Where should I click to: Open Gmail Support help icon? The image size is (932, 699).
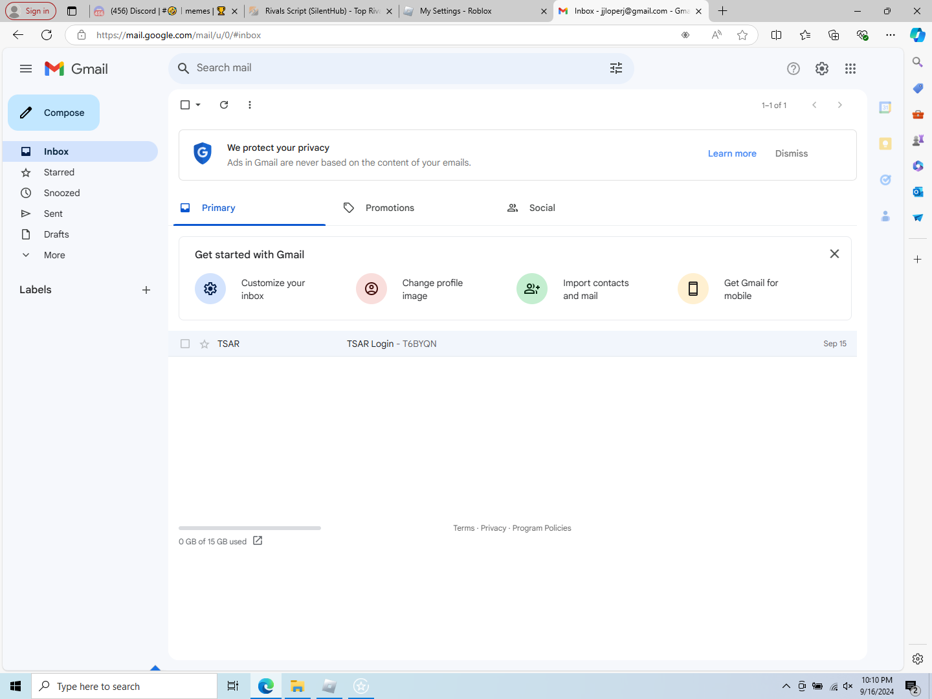pos(793,69)
